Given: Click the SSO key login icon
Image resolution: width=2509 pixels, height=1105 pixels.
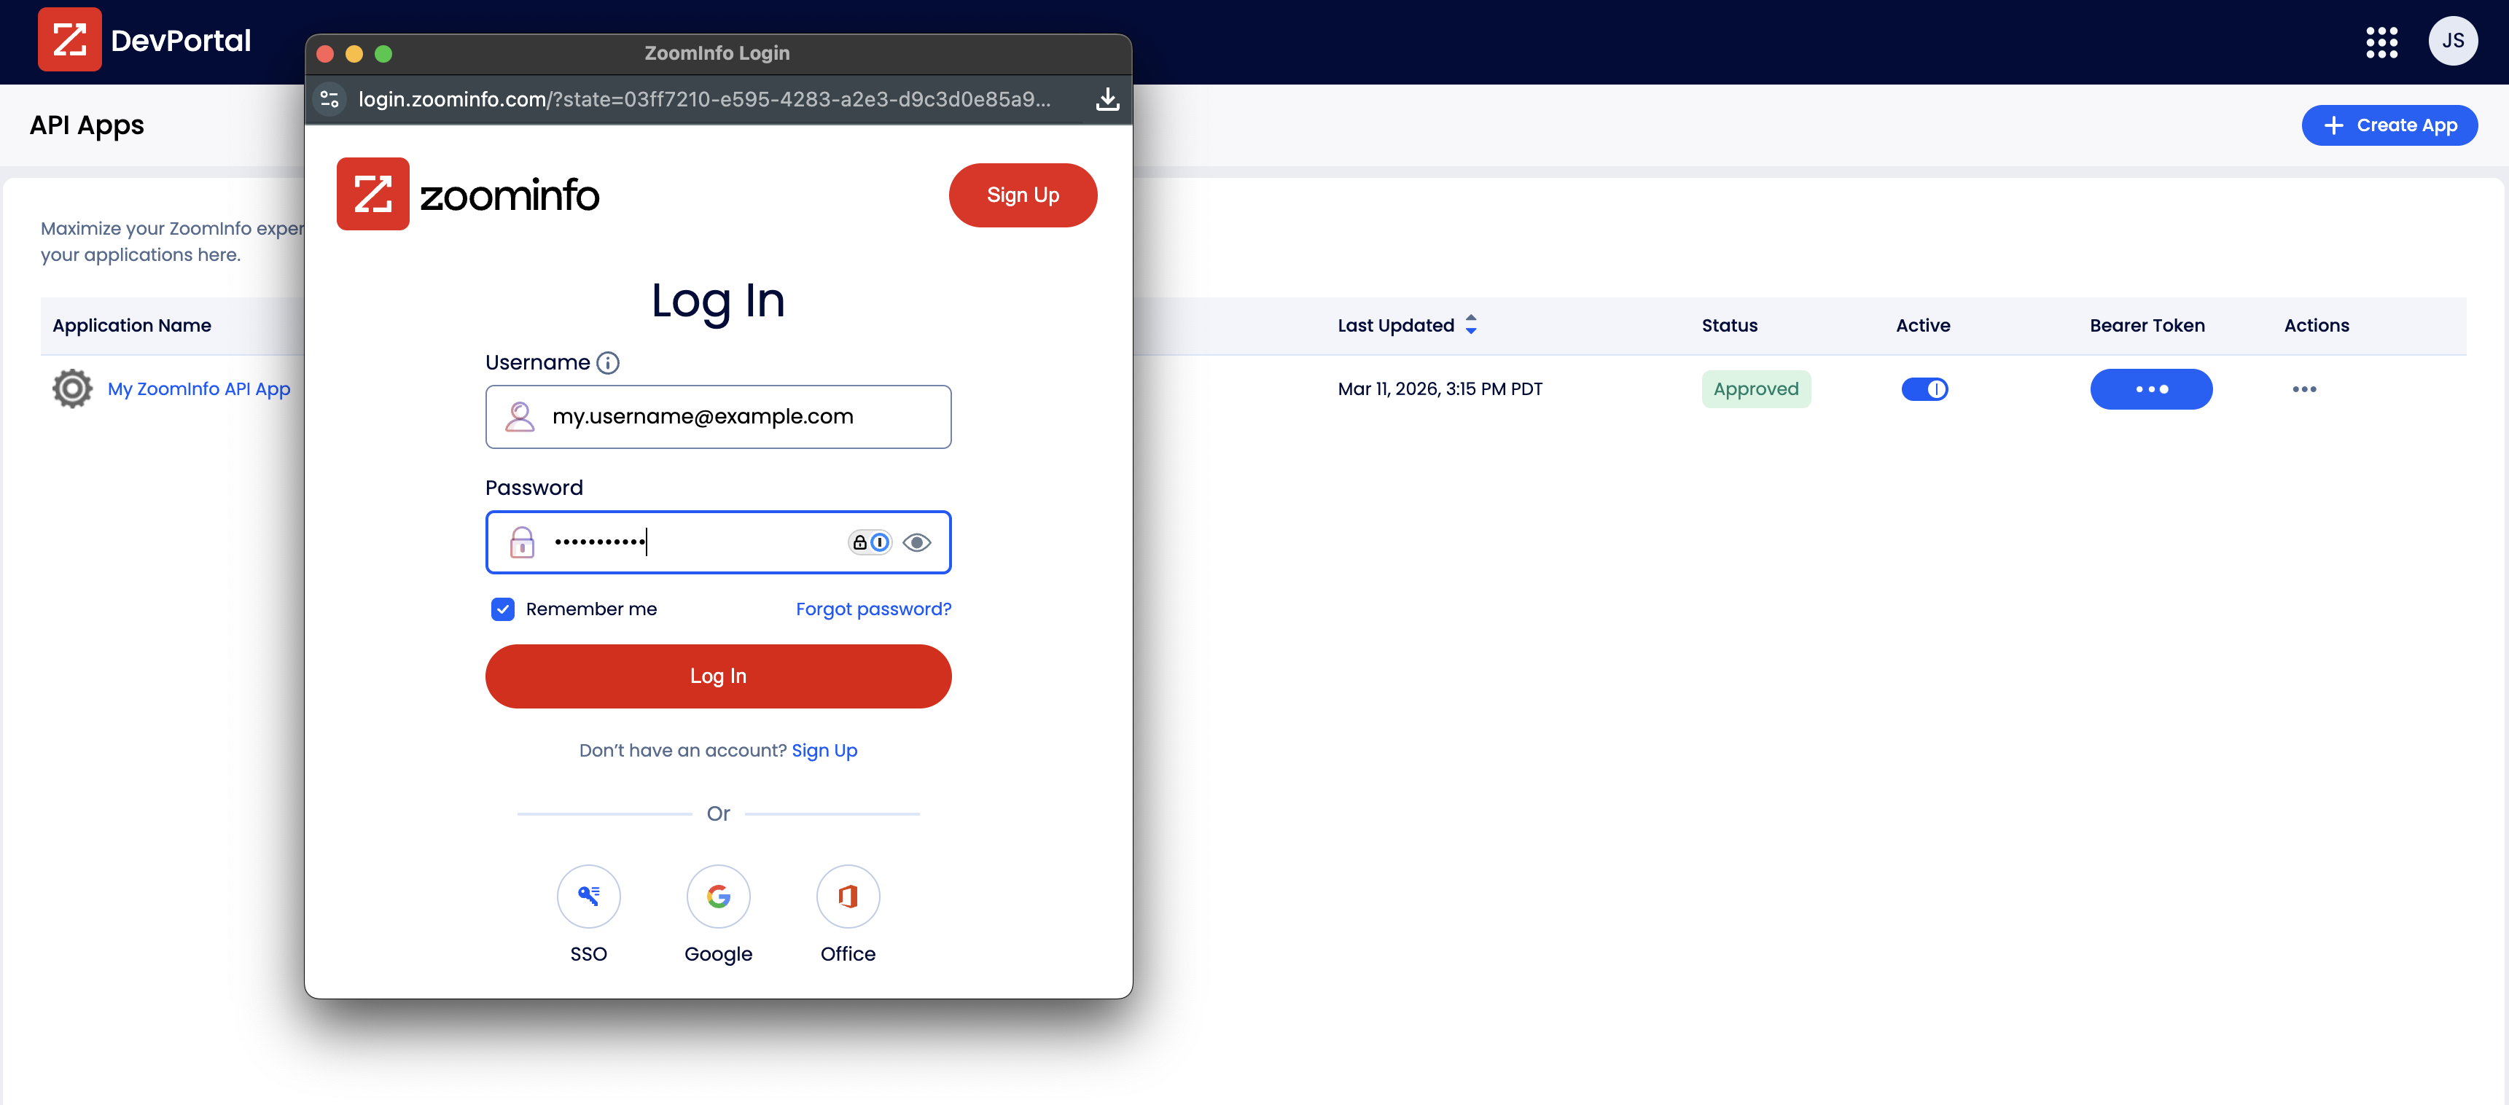Looking at the screenshot, I should (x=588, y=896).
